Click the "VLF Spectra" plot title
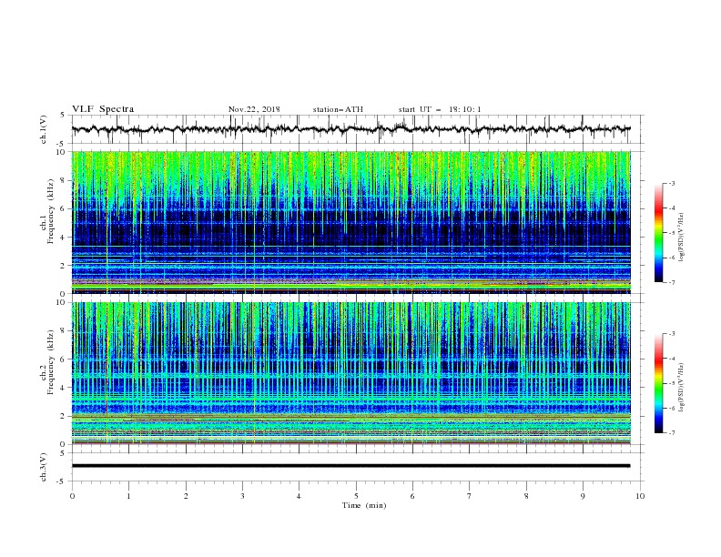This screenshot has height=557, width=721. pyautogui.click(x=103, y=109)
